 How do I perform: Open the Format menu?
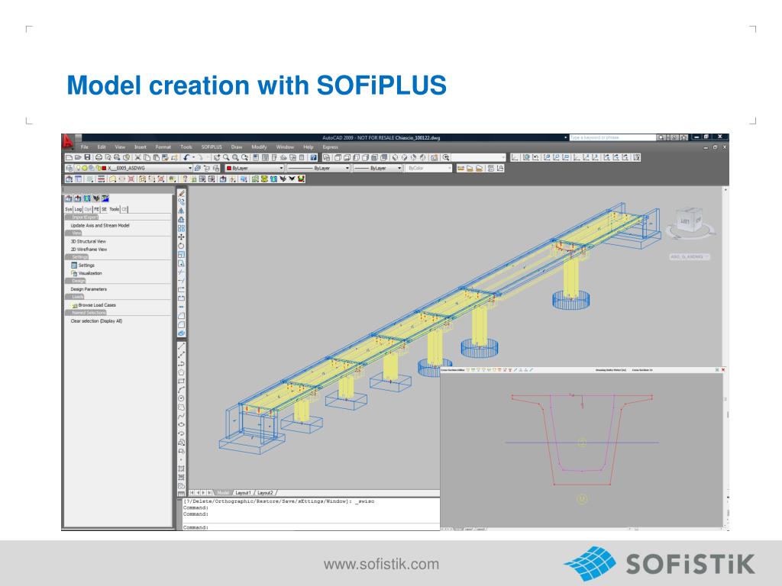(163, 147)
